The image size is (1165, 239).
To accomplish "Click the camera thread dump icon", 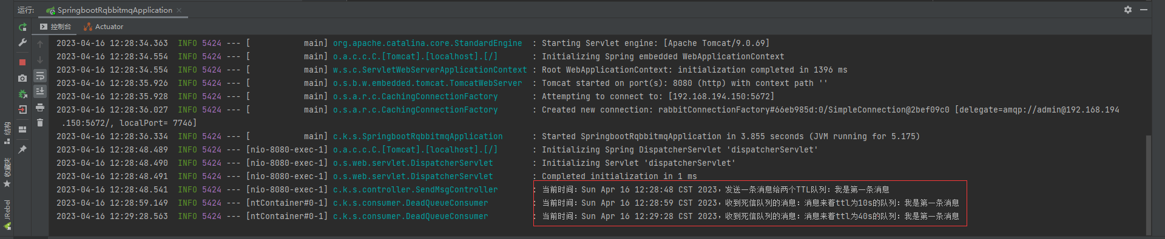I will coord(22,78).
